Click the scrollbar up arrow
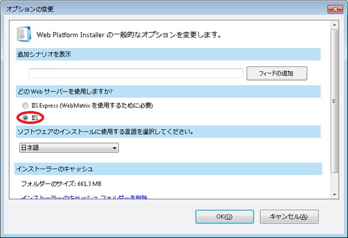 point(335,25)
